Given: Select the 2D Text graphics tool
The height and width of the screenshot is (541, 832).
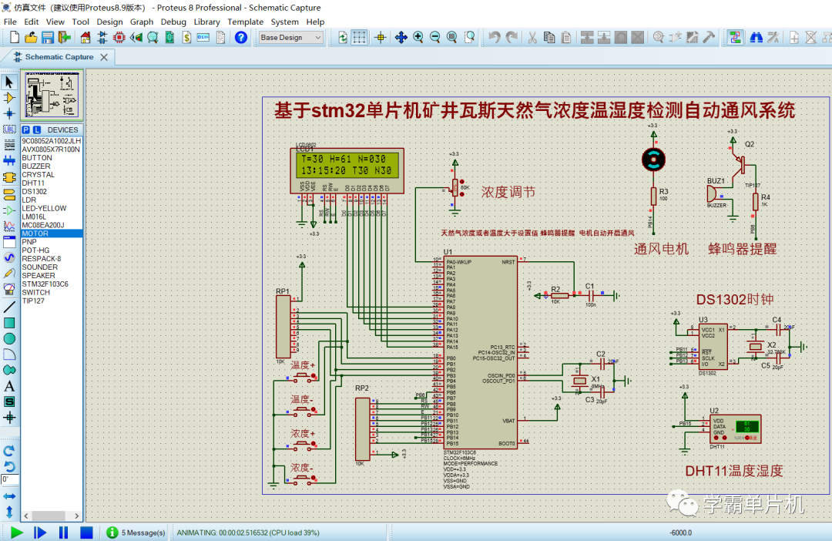Looking at the screenshot, I should click(10, 385).
